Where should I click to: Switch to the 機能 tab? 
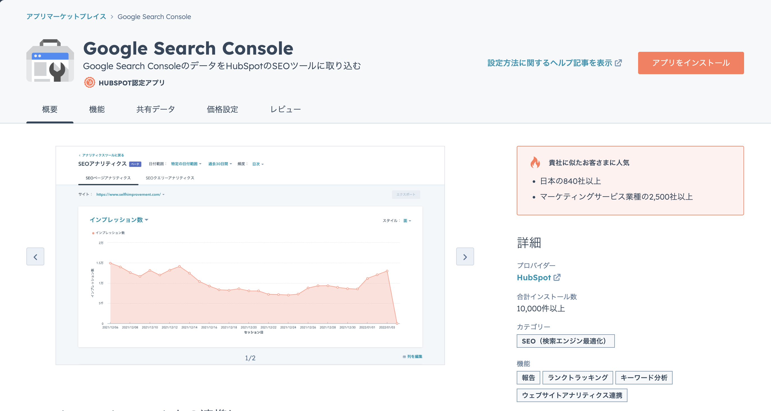tap(97, 109)
